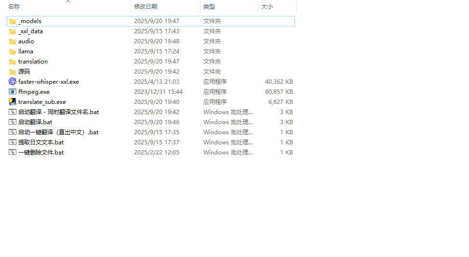Image resolution: width=469 pixels, height=257 pixels.
Task: Click the translation folder icon
Action: (x=12, y=62)
